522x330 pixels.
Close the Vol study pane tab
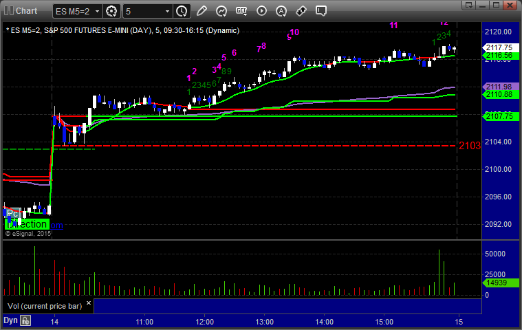[89, 302]
